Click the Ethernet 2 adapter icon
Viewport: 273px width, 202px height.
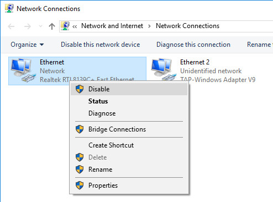click(x=164, y=69)
